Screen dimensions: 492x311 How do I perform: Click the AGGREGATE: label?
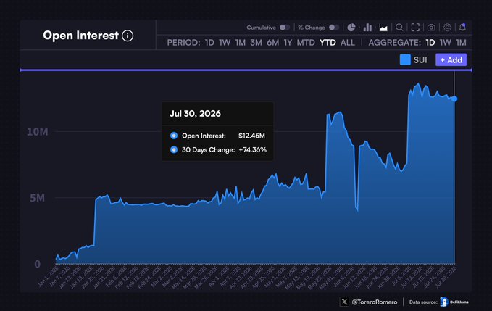coord(394,43)
